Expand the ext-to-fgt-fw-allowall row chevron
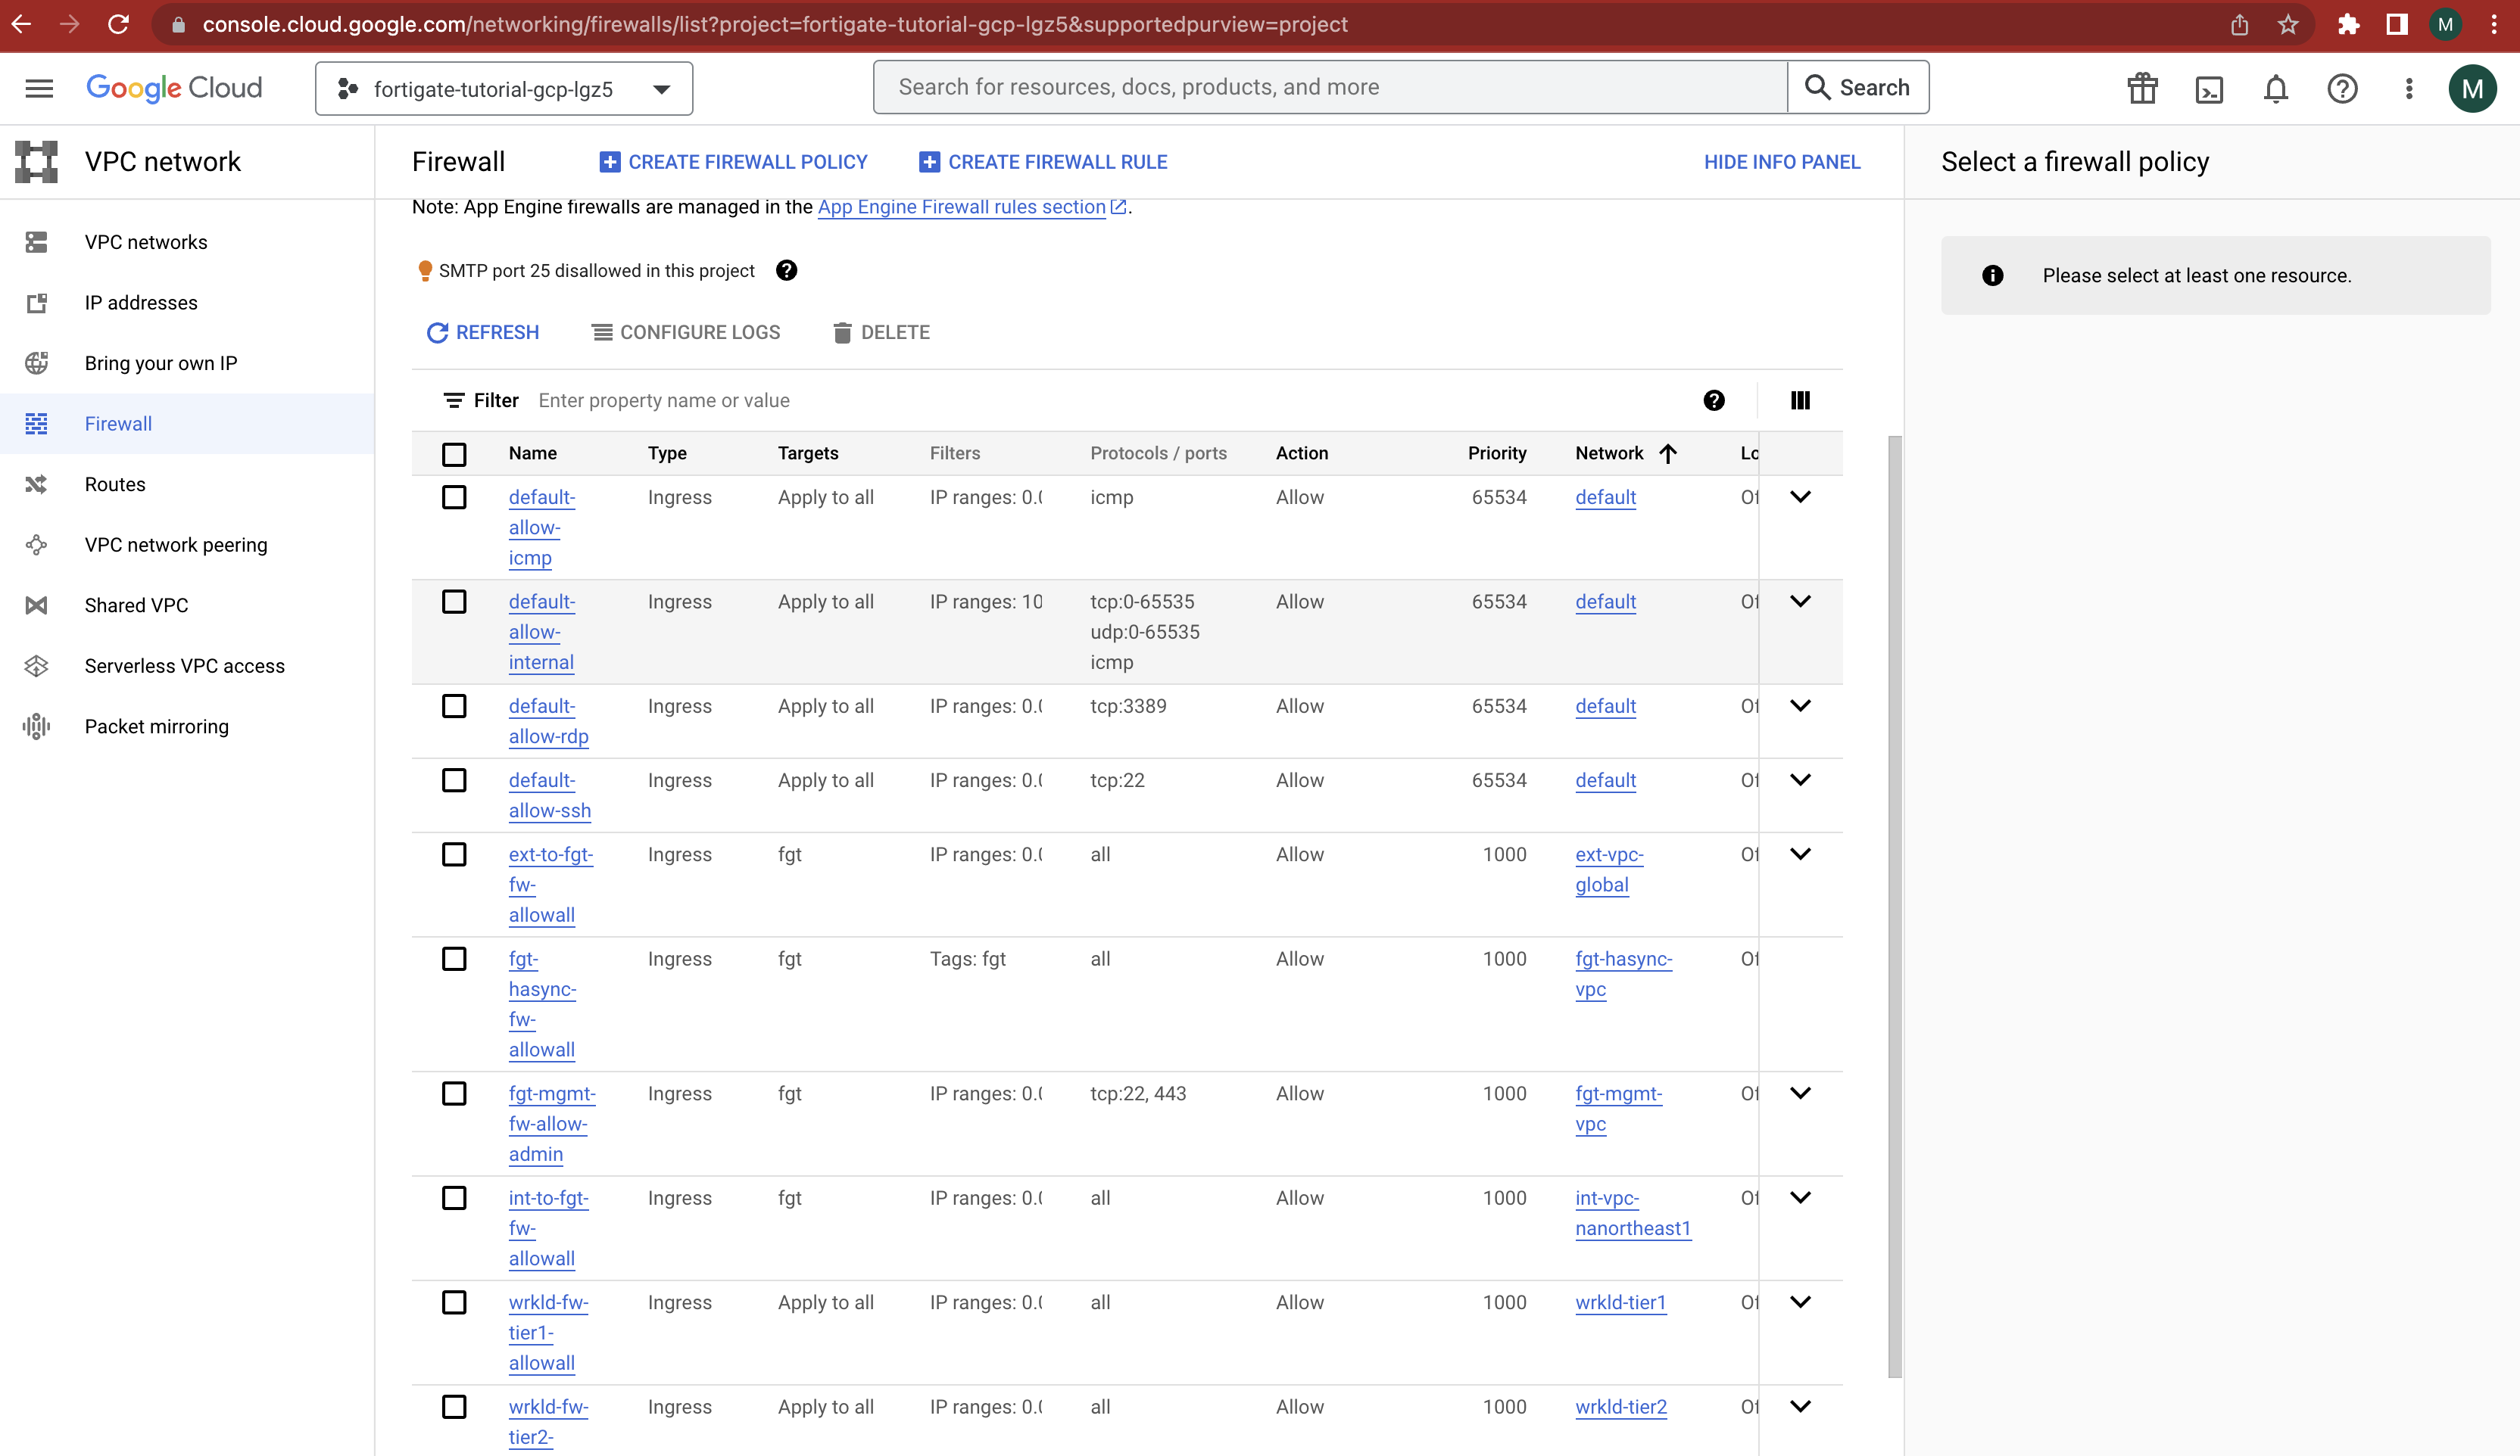This screenshot has height=1456, width=2520. pos(1801,854)
